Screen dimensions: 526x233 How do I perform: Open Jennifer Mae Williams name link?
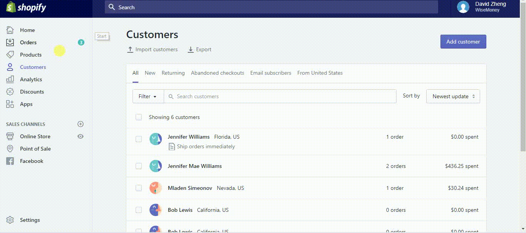click(x=195, y=166)
